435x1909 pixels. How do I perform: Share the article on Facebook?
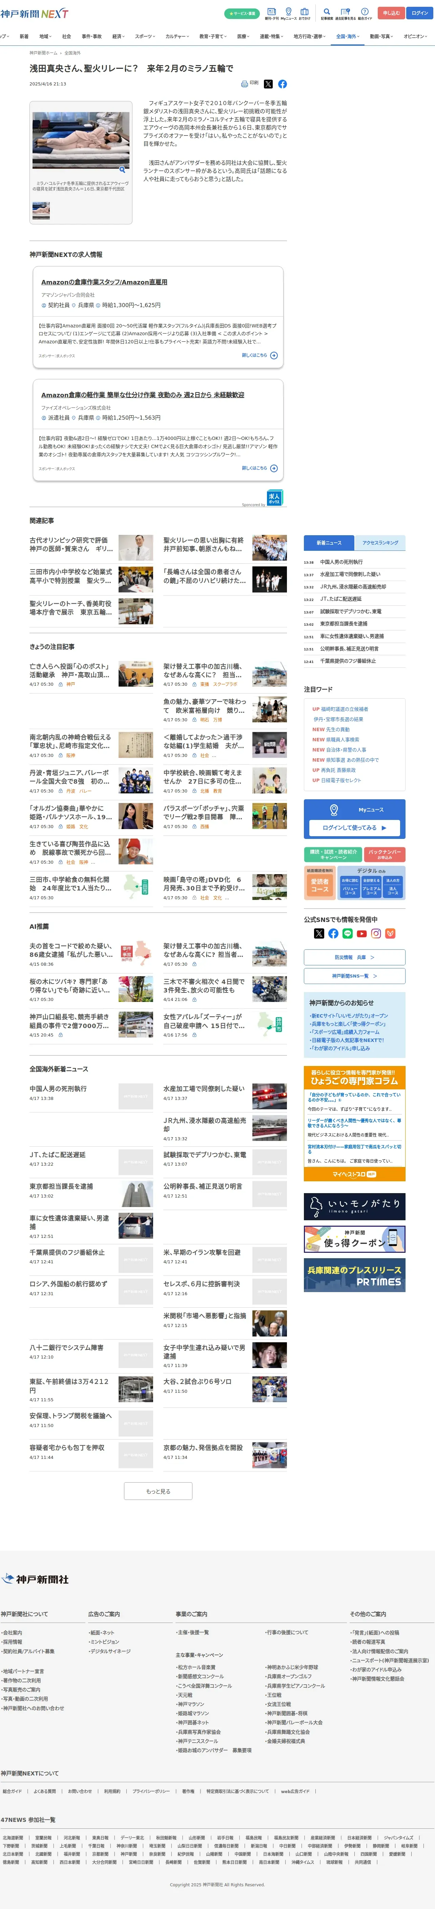[282, 84]
